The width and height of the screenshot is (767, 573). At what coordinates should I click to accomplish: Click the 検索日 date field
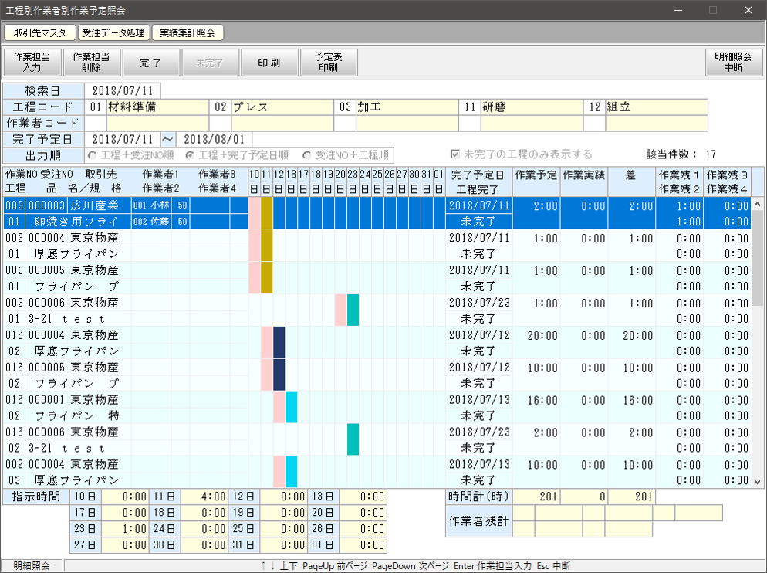click(x=123, y=90)
